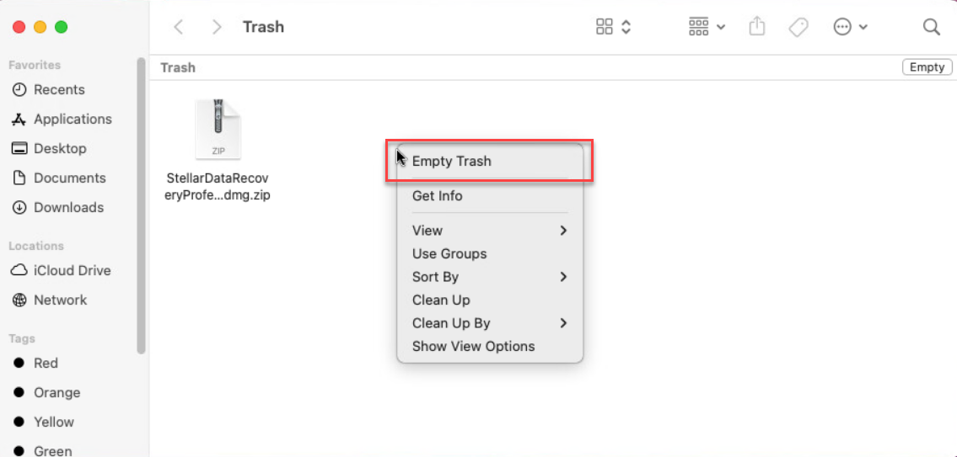Click the Recents clock icon
The image size is (957, 457).
pos(19,90)
